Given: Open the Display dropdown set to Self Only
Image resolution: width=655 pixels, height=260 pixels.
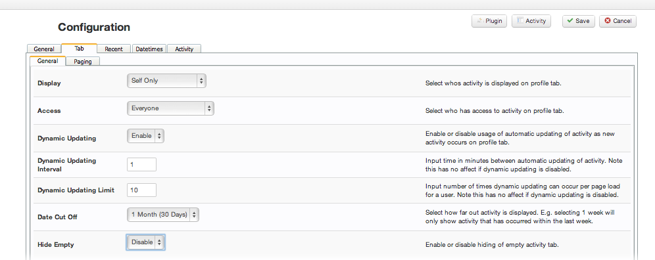Looking at the screenshot, I should [166, 81].
